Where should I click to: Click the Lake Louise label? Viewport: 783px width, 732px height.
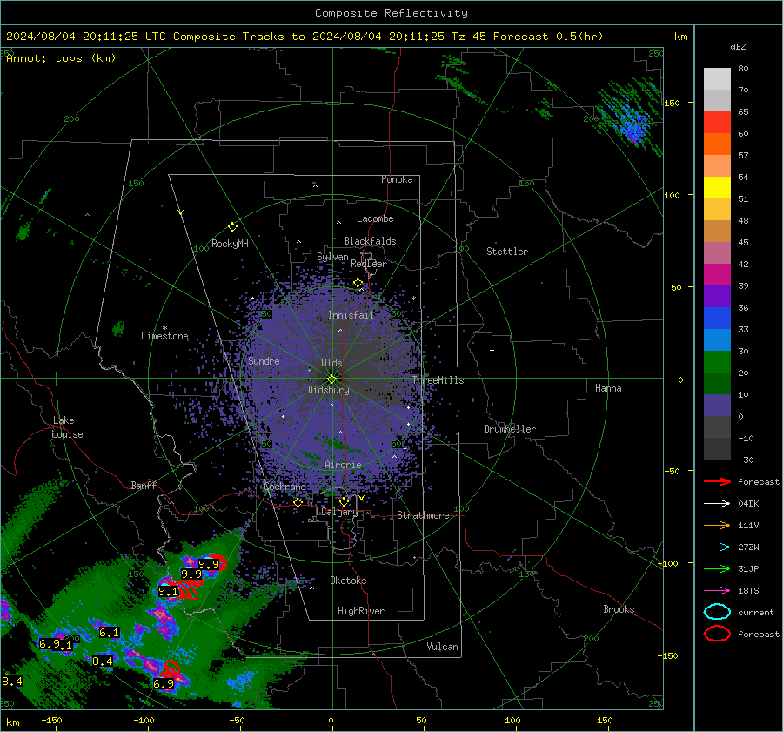coord(67,427)
